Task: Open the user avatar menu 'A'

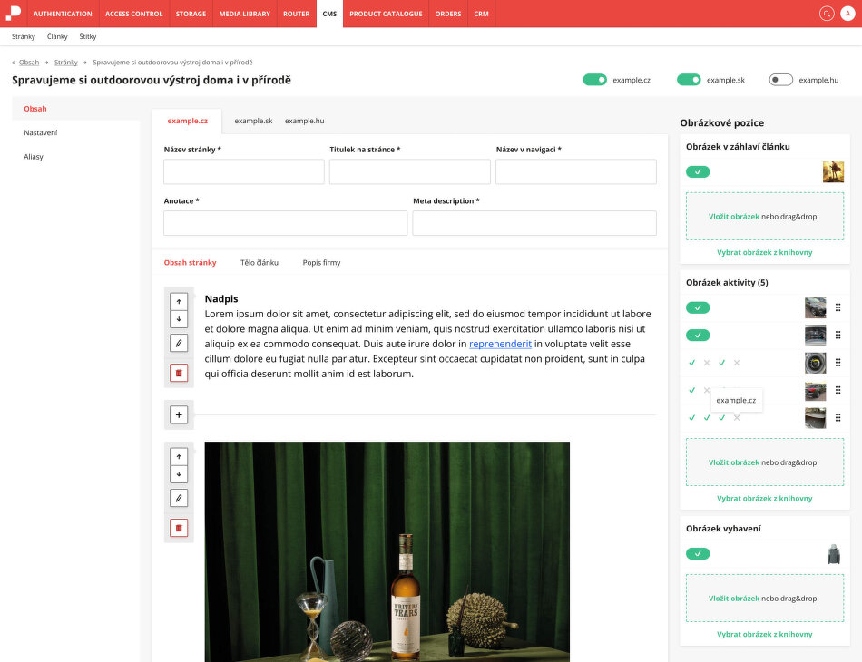Action: click(847, 14)
